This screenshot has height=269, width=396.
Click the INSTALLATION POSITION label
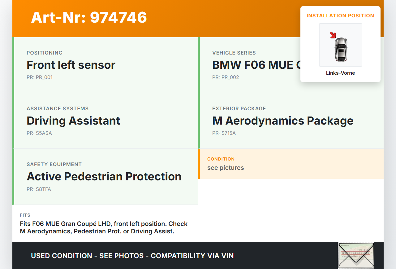pos(340,15)
